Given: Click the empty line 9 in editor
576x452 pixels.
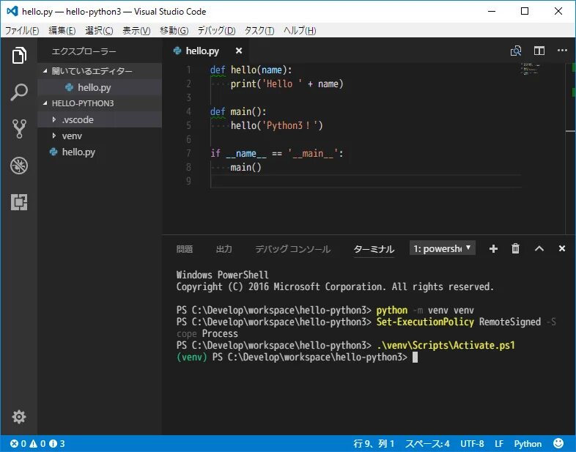Looking at the screenshot, I should 366,181.
